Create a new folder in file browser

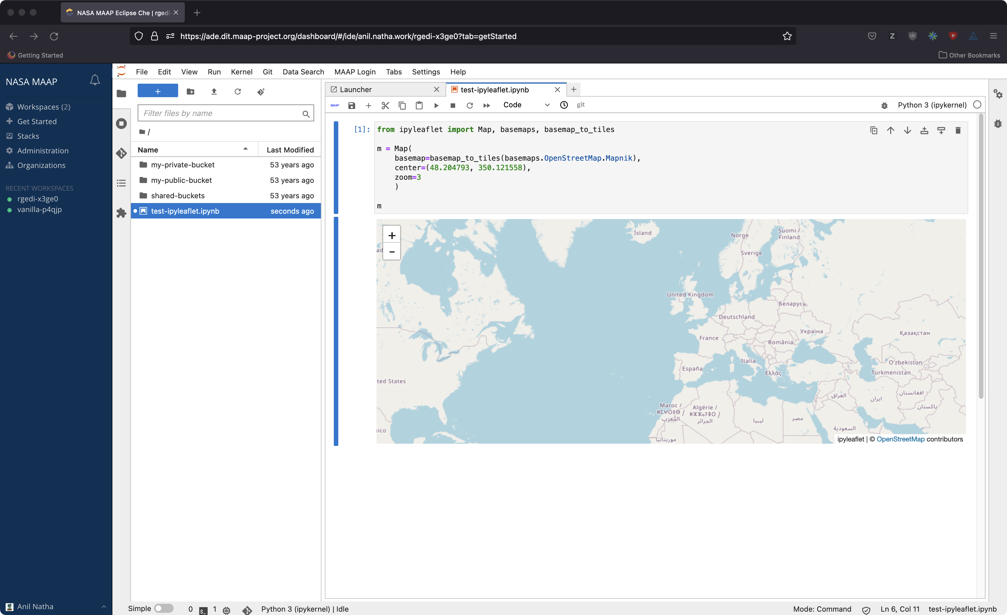click(x=190, y=92)
